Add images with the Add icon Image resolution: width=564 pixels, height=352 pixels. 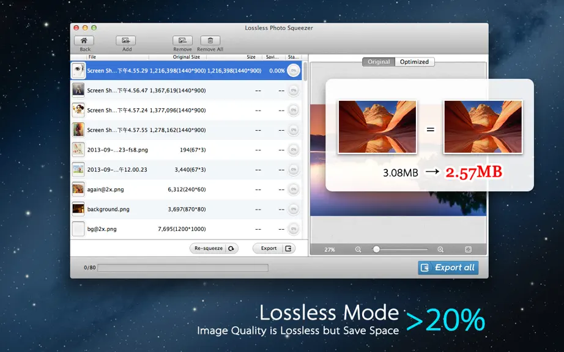tap(125, 40)
